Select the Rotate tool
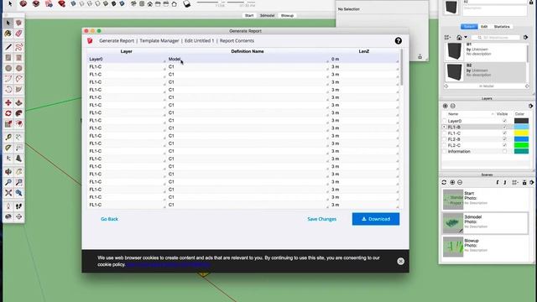 (8, 113)
